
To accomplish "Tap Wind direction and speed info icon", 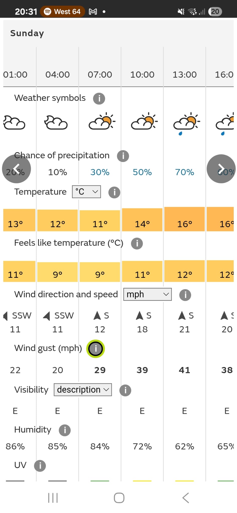I will click(x=185, y=295).
